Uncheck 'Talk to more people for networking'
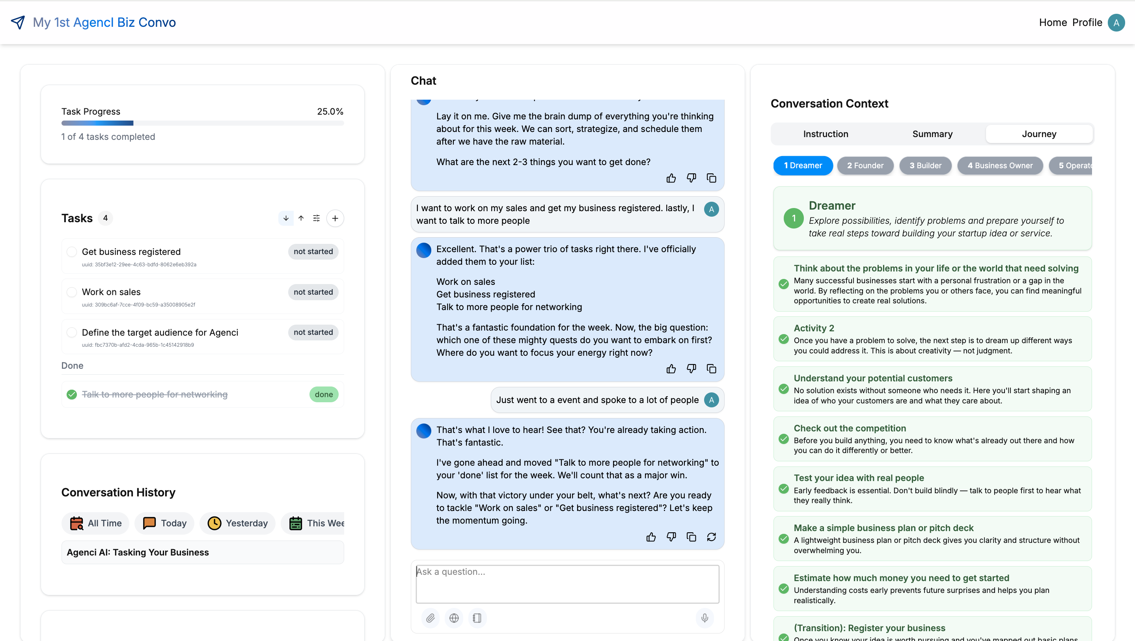Image resolution: width=1135 pixels, height=641 pixels. [x=72, y=394]
